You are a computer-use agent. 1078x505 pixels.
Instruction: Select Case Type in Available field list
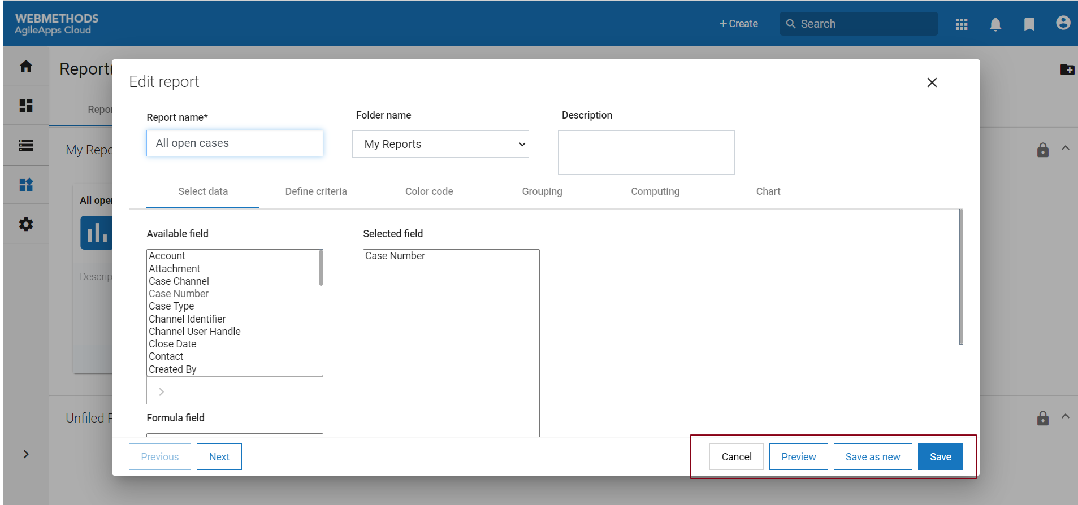coord(233,306)
